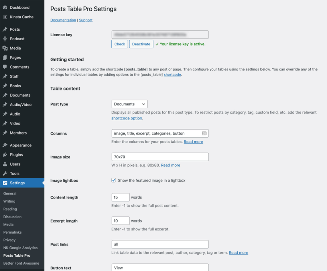Click the Podcast microphone icon

6,38
